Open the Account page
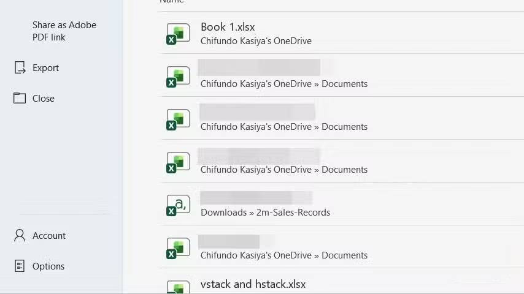Viewport: 524px width, 294px height. [x=49, y=236]
